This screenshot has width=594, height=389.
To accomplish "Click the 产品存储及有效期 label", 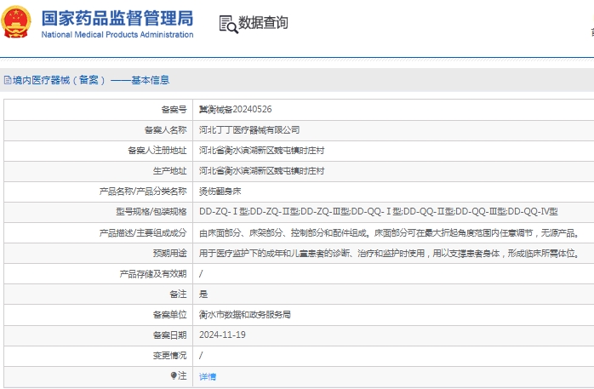I will click(153, 273).
